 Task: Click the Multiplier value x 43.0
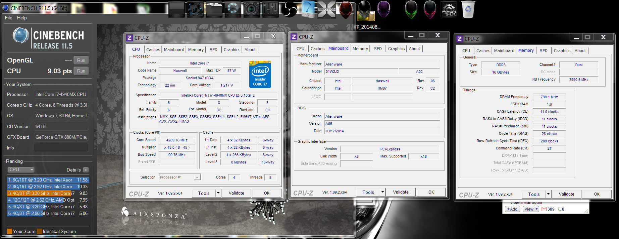177,147
